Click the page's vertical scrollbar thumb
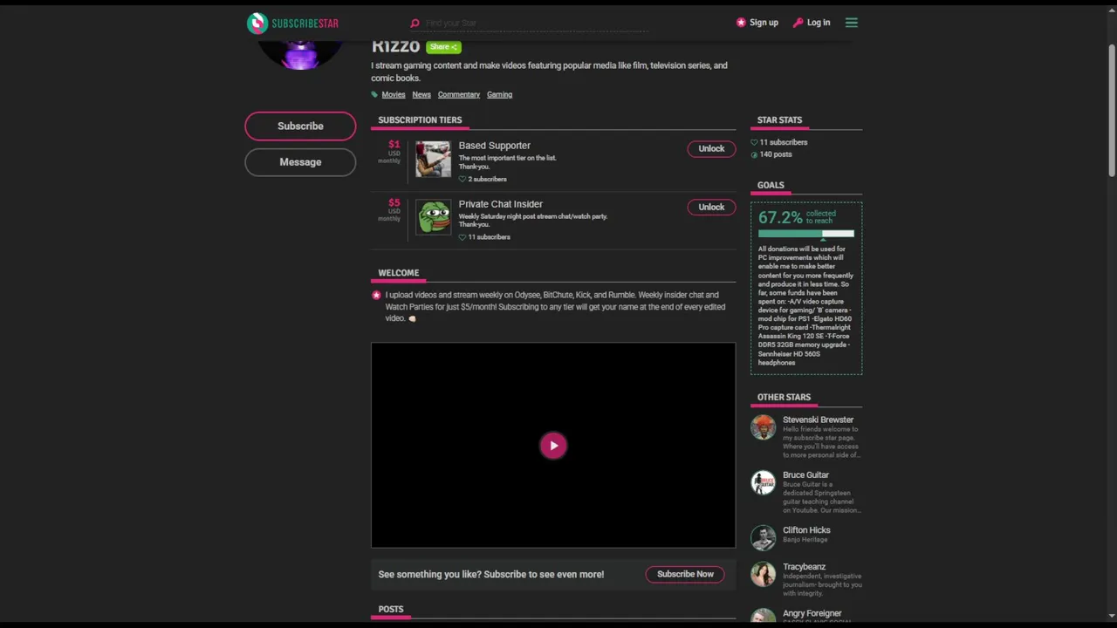 click(x=1112, y=111)
